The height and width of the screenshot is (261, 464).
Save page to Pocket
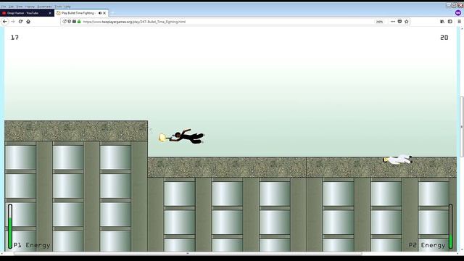click(399, 22)
